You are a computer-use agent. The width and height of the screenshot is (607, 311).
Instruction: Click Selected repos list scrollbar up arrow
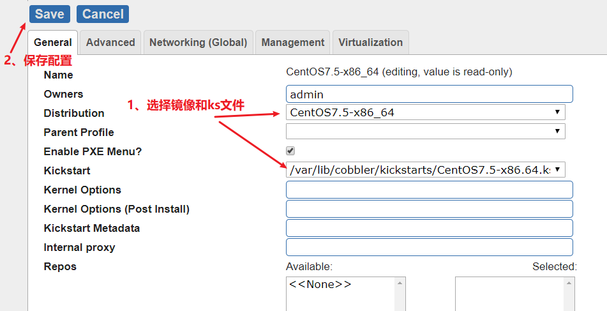click(569, 283)
